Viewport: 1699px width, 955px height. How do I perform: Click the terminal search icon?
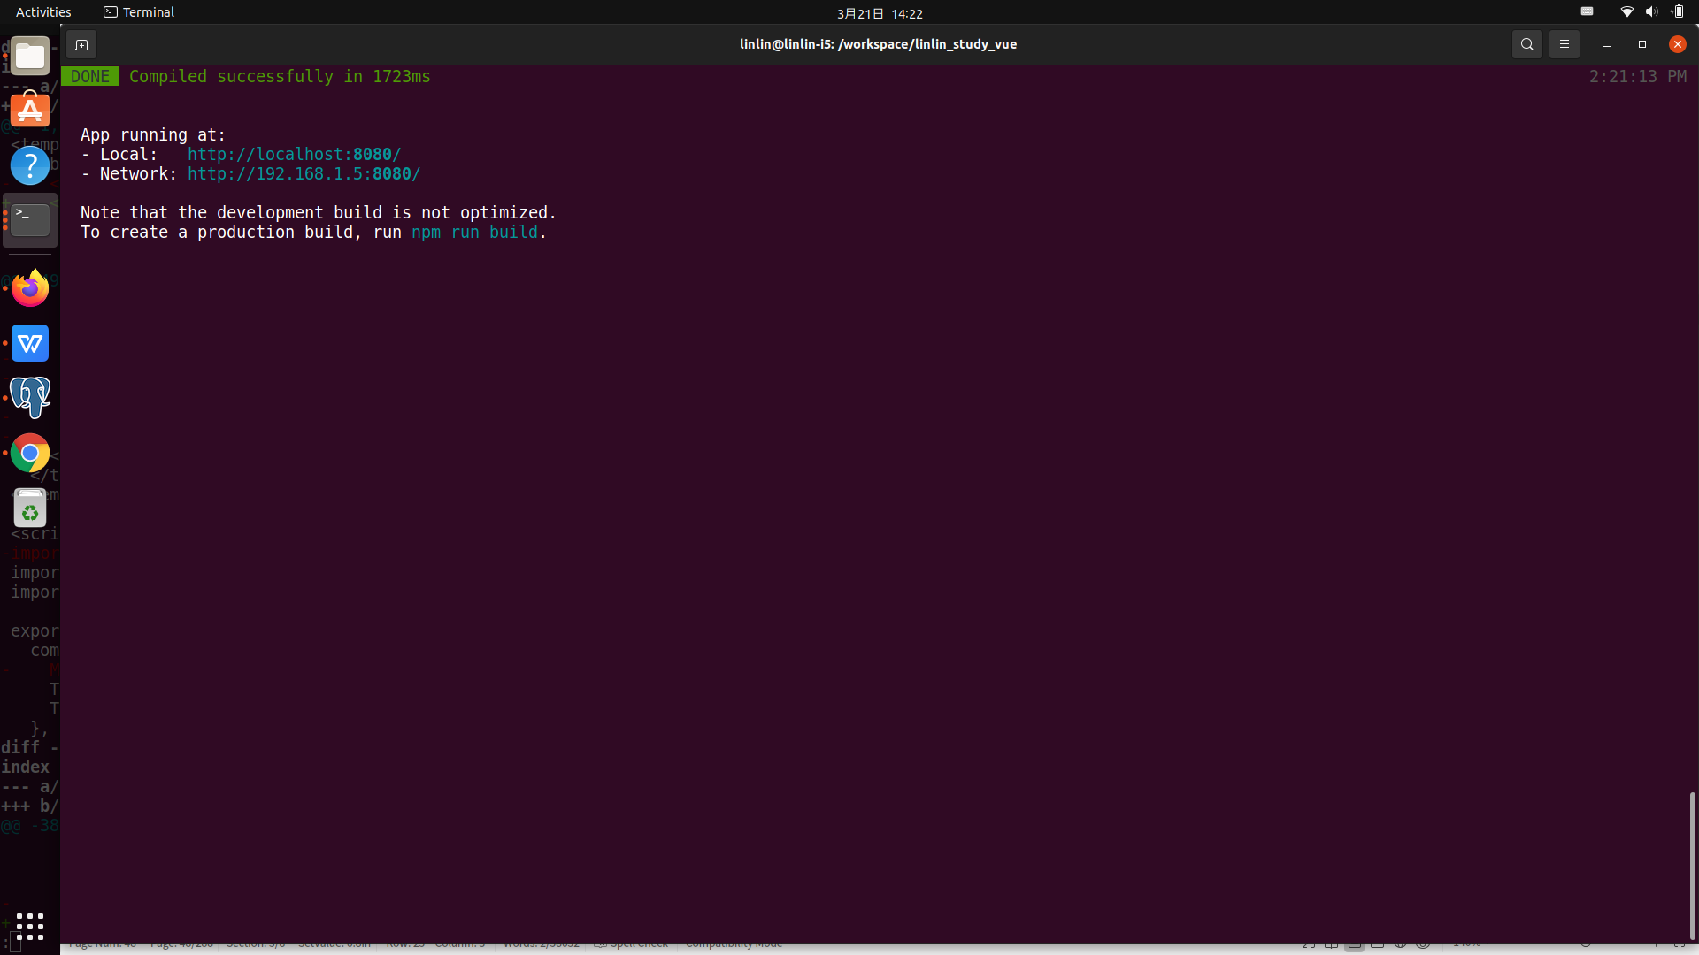1526,44
